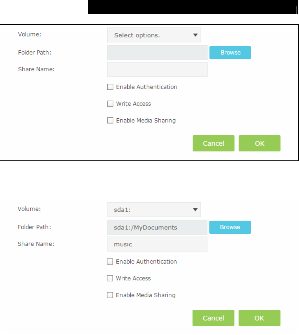Click Browse beside sda1:/MyDocuments path
The image size is (299, 335).
coord(230,227)
